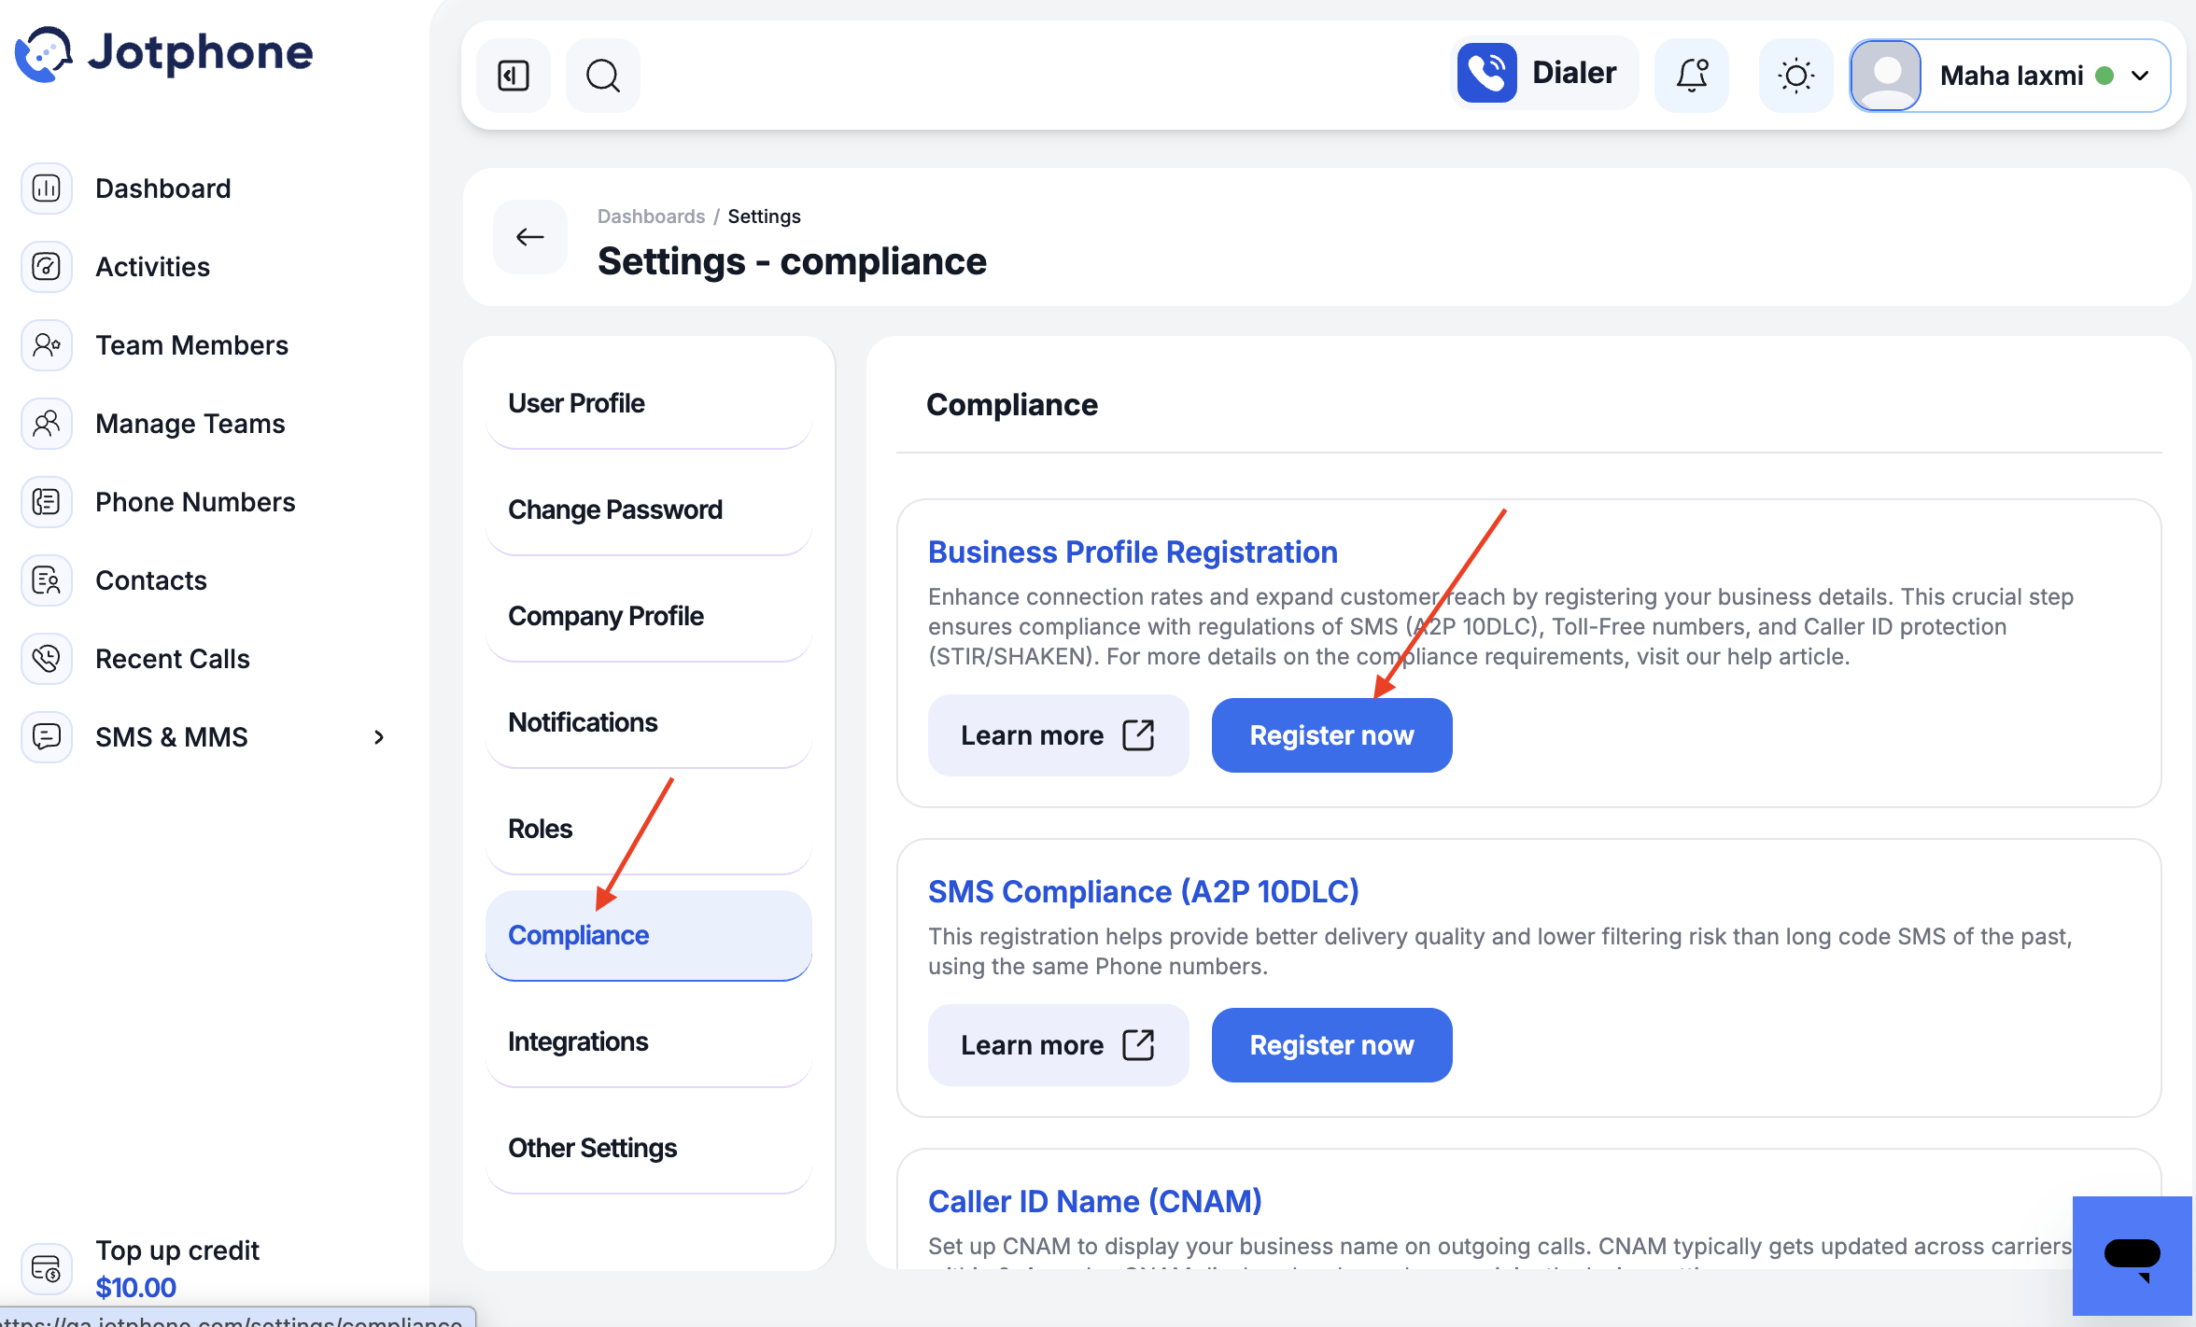Learn more about SMS Compliance
Viewport: 2196px width, 1327px height.
click(1058, 1045)
